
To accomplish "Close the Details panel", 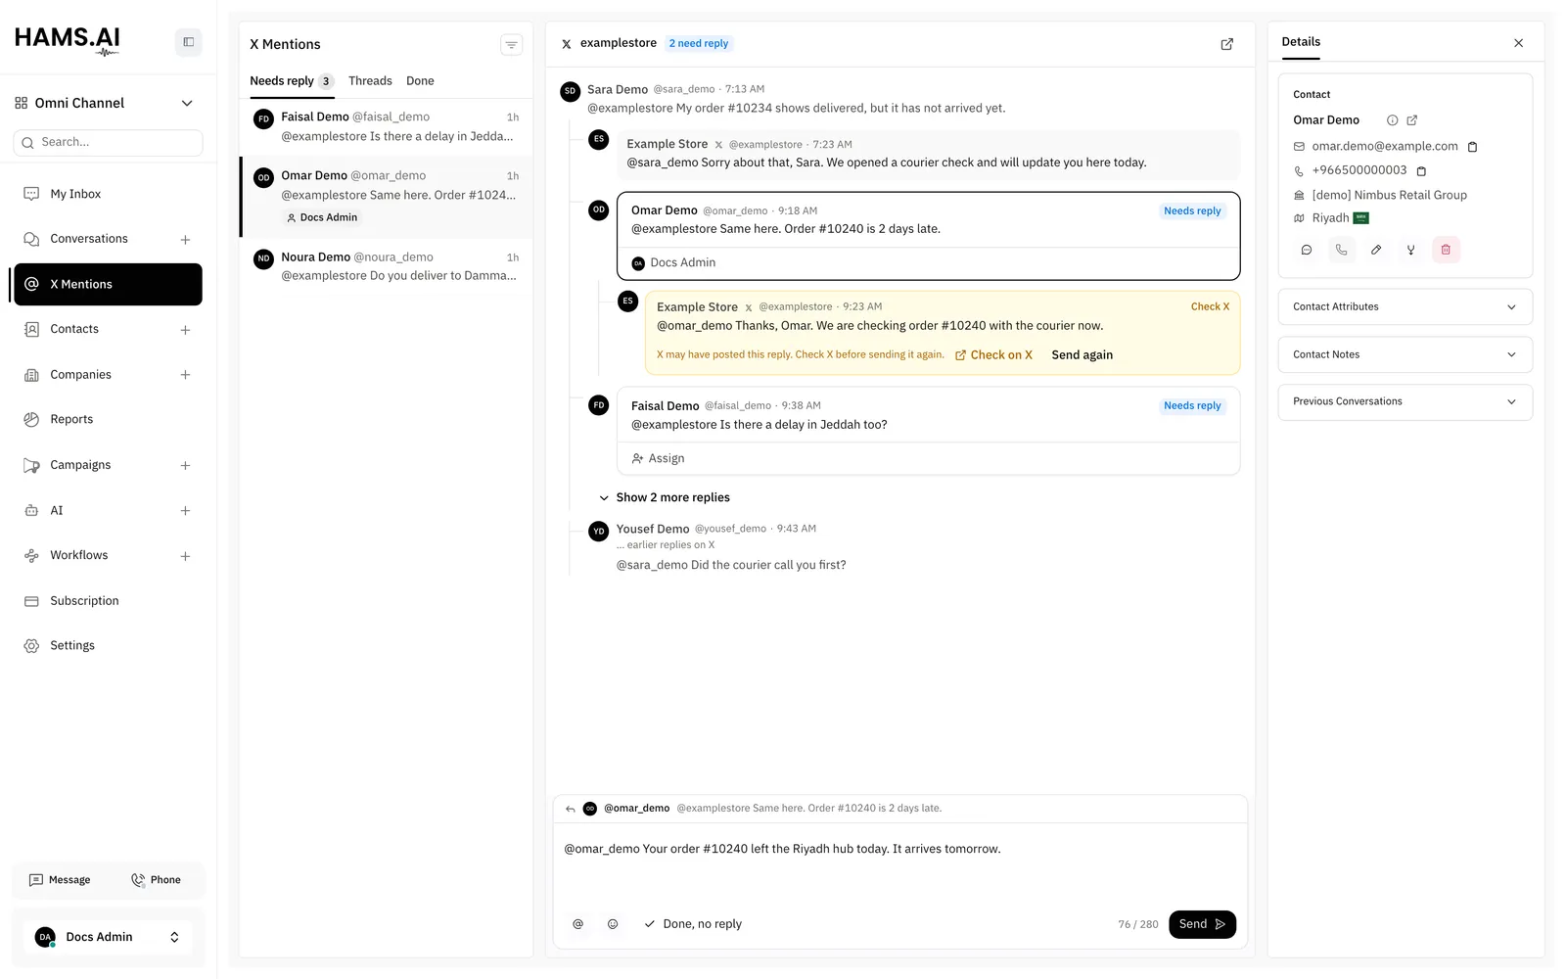I will [x=1518, y=43].
